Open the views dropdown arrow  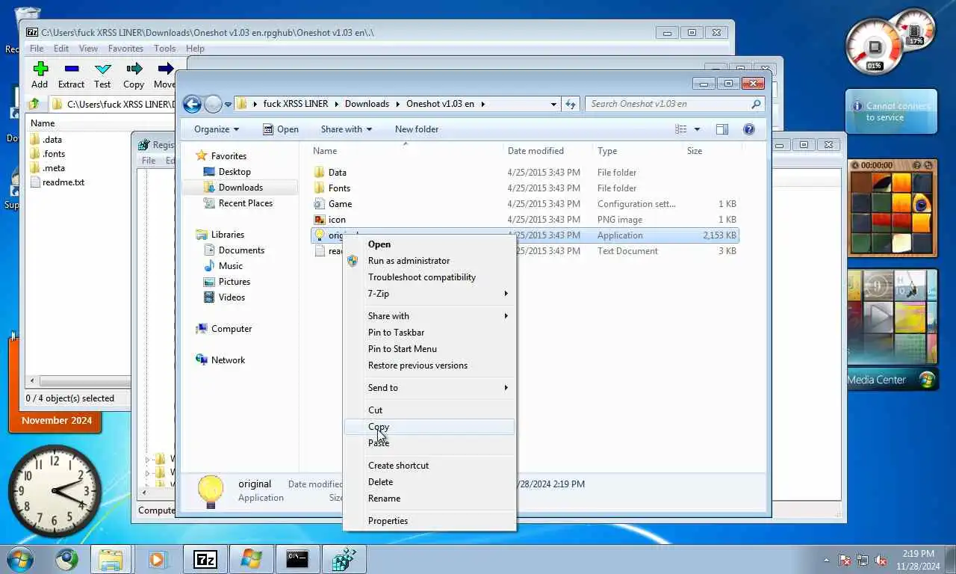pos(698,129)
